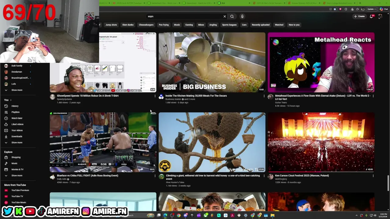
Task: Start voice search with microphone icon
Action: (x=242, y=16)
